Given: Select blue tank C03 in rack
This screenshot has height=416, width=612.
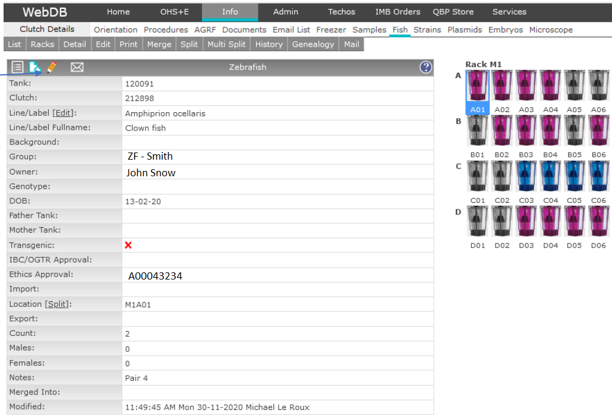Looking at the screenshot, I should click(x=526, y=176).
